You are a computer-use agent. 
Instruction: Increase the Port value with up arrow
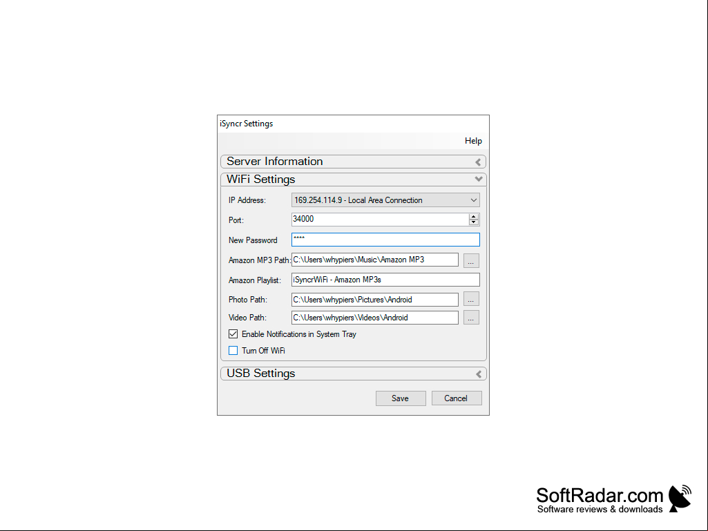(474, 217)
